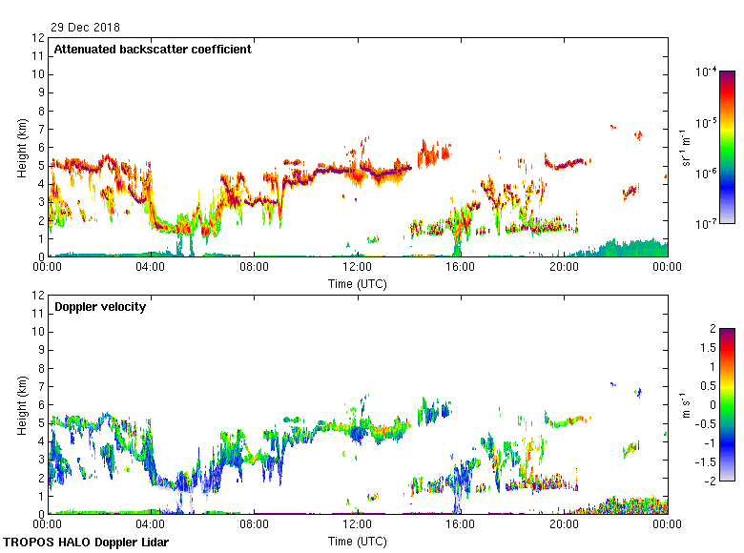Screen dimensions: 744x553
Task: Select 04:00 tick on the backscatter time axis
Action: [x=151, y=269]
